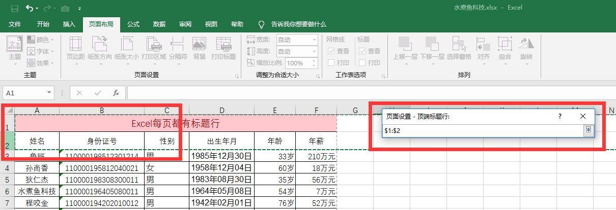
Task: Click cell containing 孙尚香
Action: 37,168
